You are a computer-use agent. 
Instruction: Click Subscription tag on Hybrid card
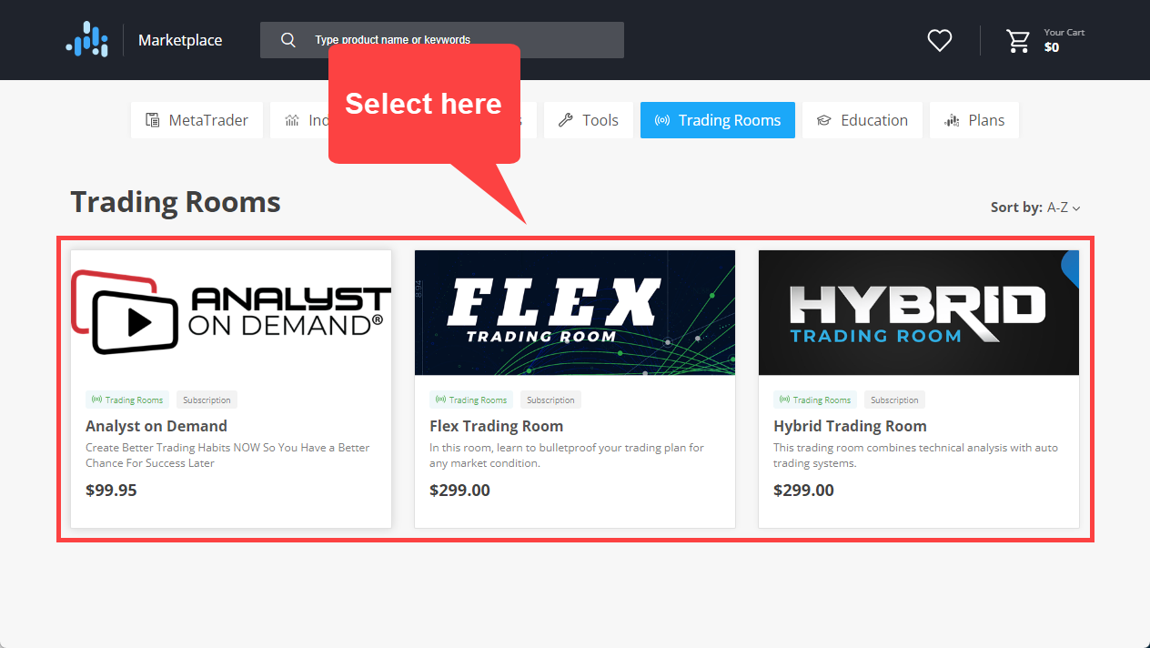[894, 400]
